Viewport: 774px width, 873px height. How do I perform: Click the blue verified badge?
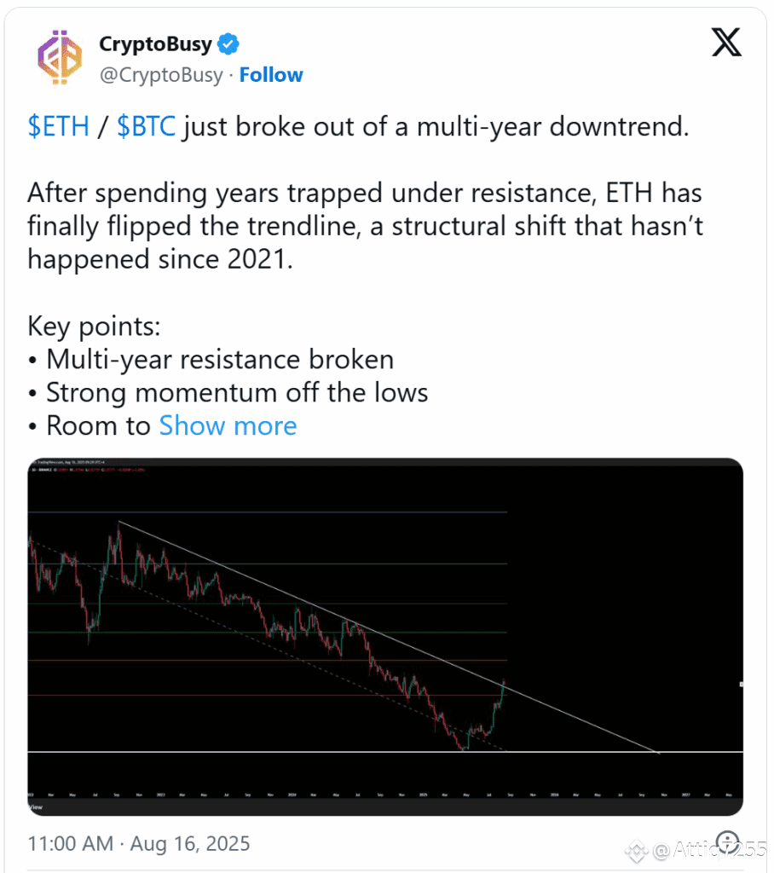[228, 44]
